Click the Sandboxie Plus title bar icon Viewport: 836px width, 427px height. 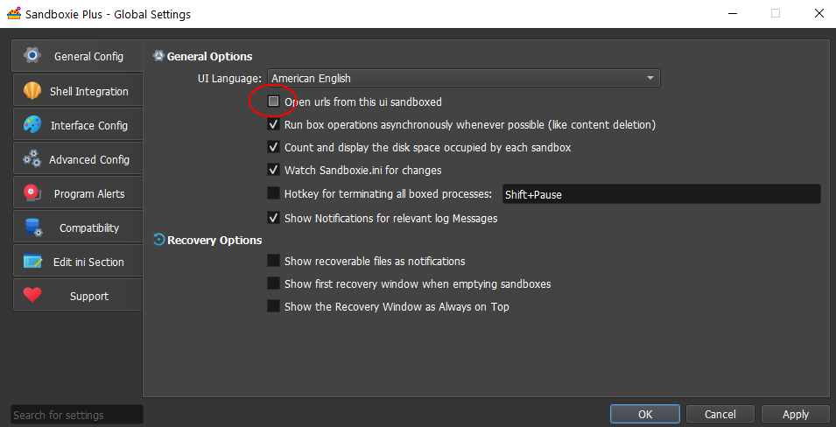point(14,14)
